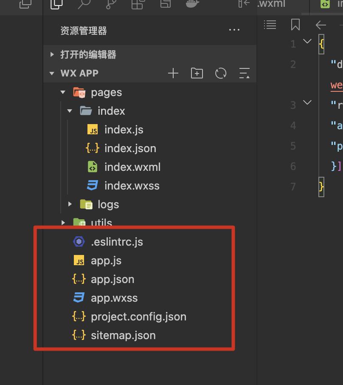Create a new folder in WX APP
The image size is (343, 385).
click(x=197, y=73)
